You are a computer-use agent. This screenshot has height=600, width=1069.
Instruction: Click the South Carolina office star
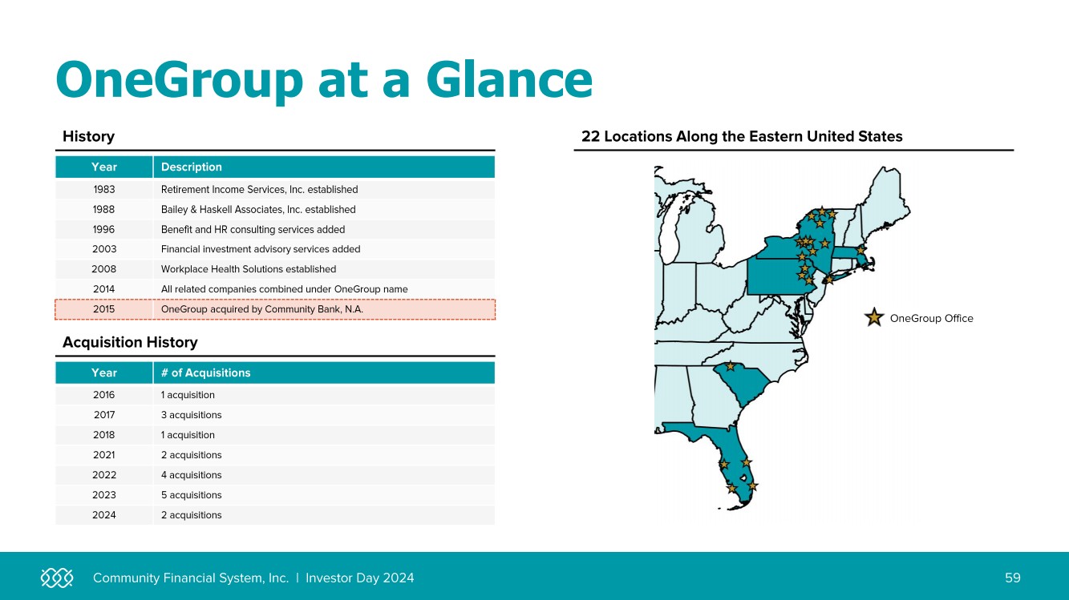point(730,366)
